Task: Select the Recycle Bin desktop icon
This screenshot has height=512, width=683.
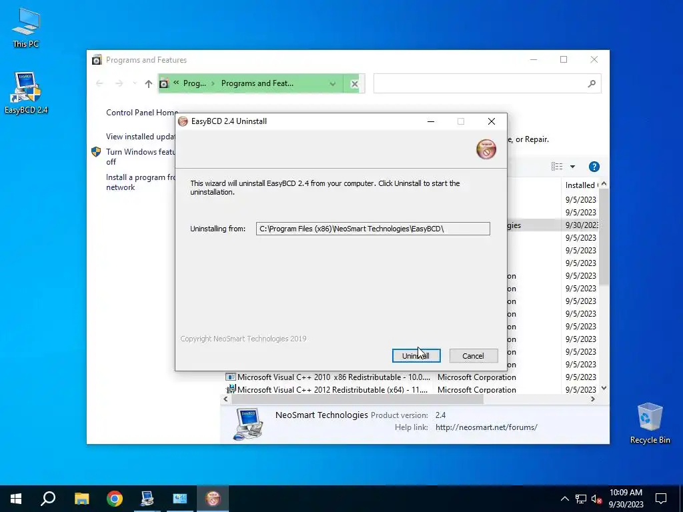Action: 650,423
